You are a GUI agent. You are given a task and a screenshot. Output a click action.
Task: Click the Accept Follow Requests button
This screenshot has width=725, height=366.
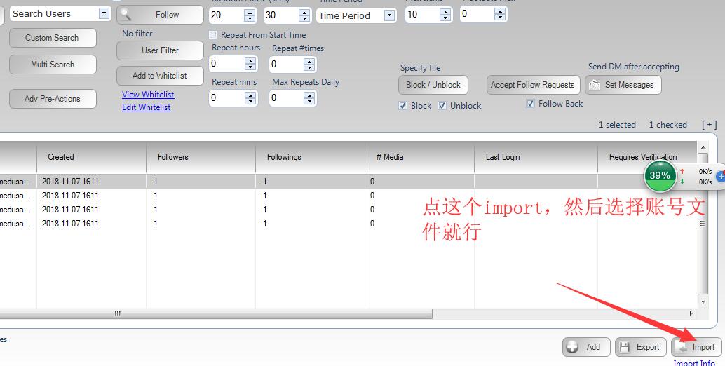[532, 85]
